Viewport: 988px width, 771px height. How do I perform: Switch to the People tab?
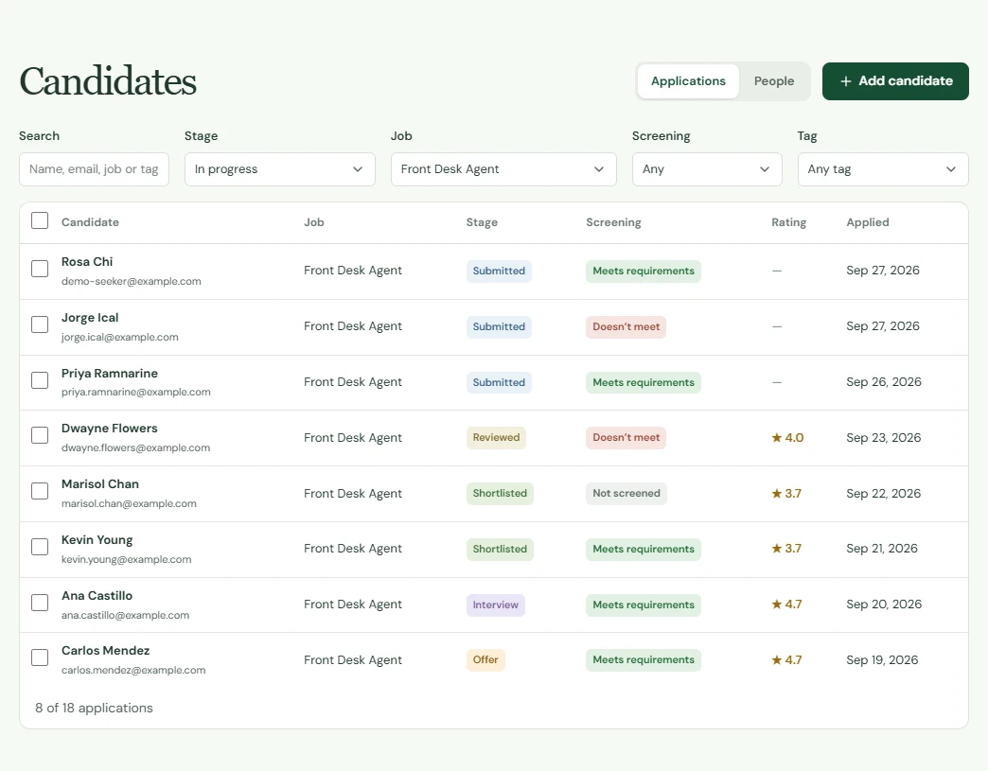[x=774, y=81]
